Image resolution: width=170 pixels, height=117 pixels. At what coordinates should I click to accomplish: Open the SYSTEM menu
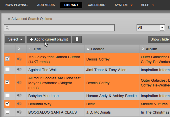click(124, 5)
